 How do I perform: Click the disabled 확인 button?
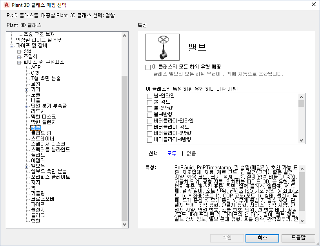coord(227,238)
